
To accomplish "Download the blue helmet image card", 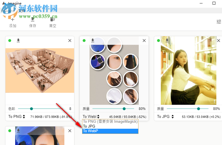I will 18,131.
